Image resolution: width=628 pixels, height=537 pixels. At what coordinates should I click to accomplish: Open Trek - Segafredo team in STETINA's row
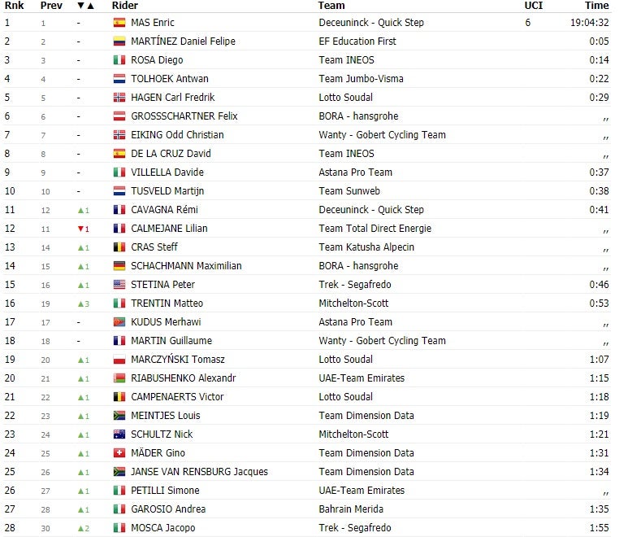point(355,285)
